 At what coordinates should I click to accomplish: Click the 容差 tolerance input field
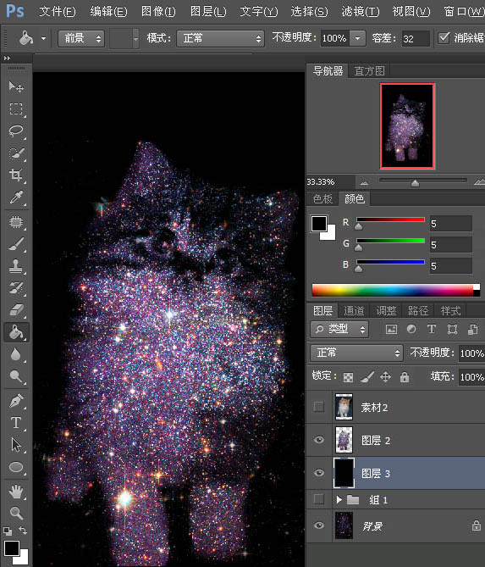tap(416, 38)
